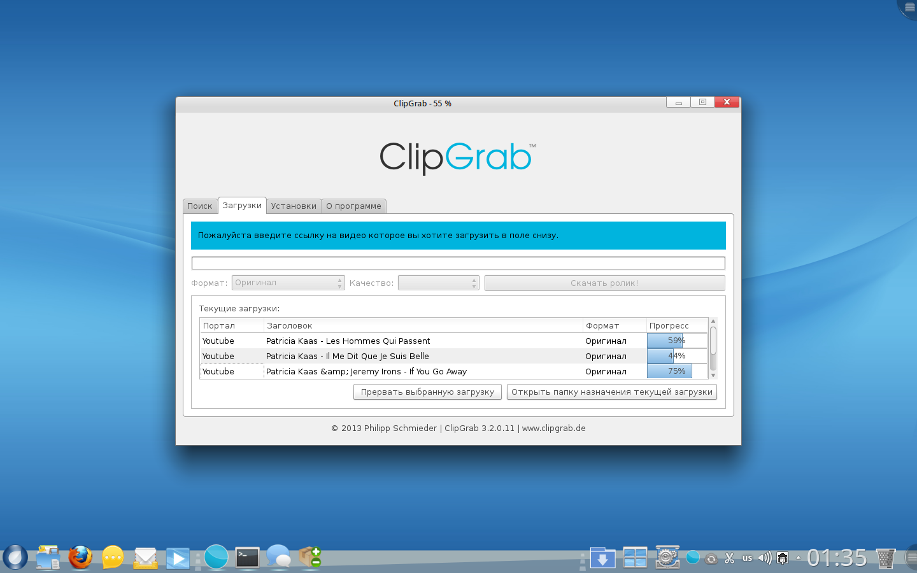Open system settings gear icon

tap(667, 557)
